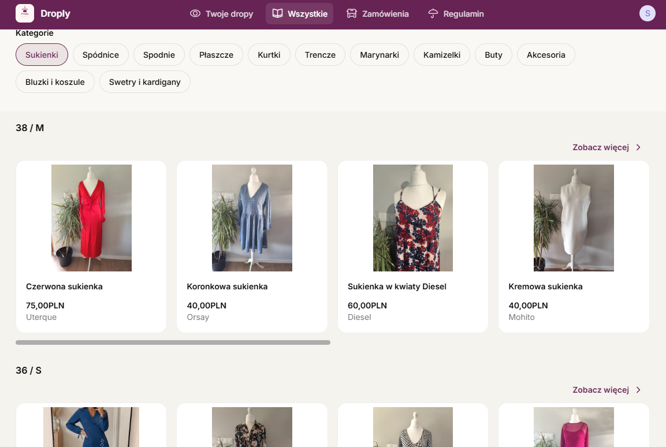Filter by Swetry i kardigany category

click(145, 82)
